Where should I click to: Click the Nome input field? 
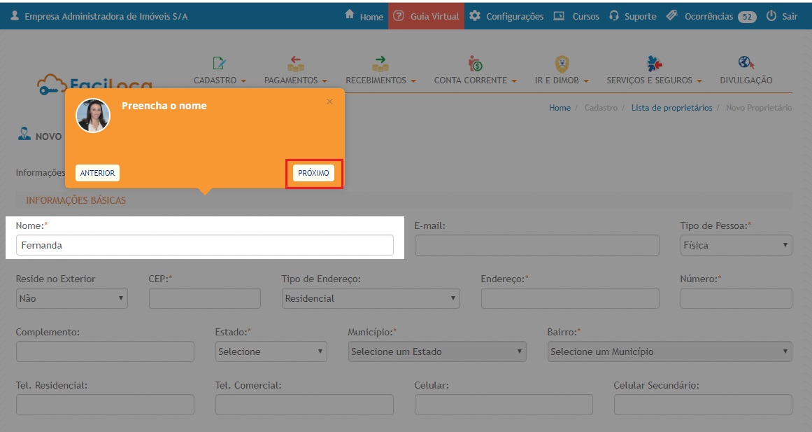click(204, 245)
